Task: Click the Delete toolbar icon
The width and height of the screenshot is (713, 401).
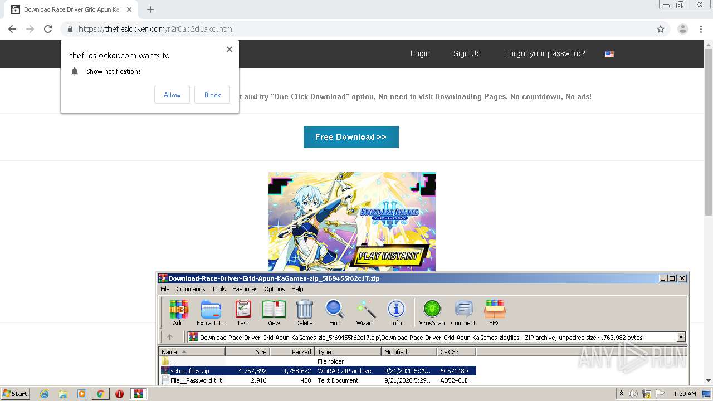Action: pos(304,312)
